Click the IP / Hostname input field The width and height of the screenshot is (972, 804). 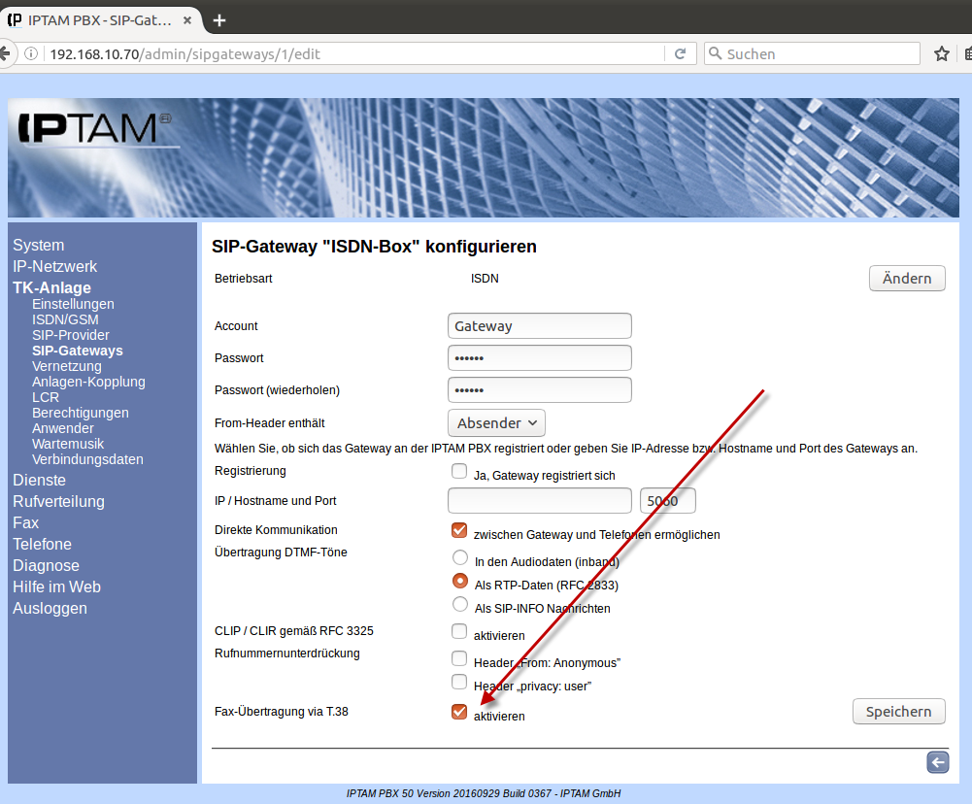click(x=539, y=501)
